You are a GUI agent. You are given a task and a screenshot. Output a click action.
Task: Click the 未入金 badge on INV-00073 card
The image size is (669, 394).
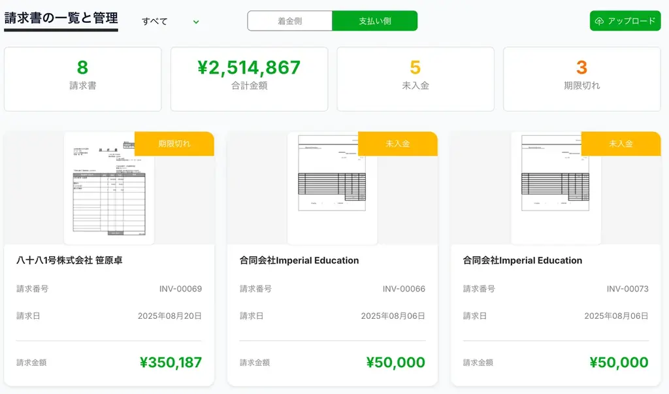[621, 144]
